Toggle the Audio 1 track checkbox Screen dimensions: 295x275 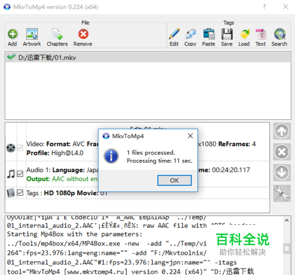(x=20, y=173)
